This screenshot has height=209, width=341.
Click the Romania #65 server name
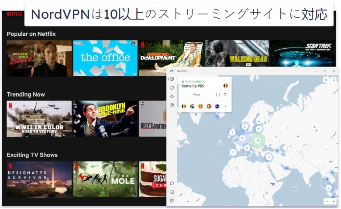coord(193,86)
